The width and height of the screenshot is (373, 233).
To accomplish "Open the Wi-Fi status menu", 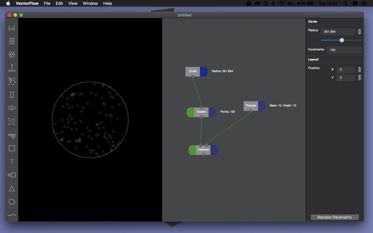I will pos(282,3).
